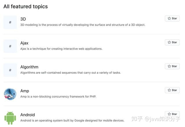Open the Amp topic title link
The height and width of the screenshot is (127, 185).
pyautogui.click(x=25, y=91)
